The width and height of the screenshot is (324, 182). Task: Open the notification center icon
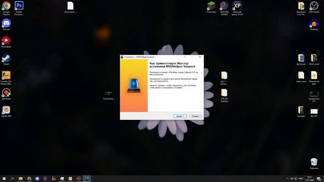pyautogui.click(x=319, y=178)
